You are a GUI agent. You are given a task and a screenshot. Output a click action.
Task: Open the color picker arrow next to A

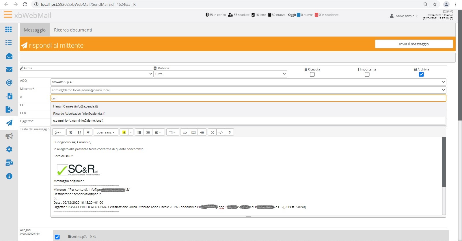point(131,132)
